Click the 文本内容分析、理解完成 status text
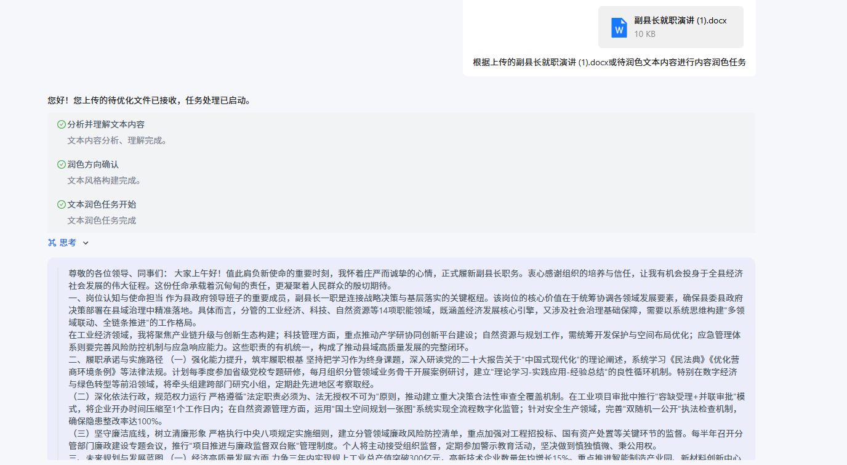847x465 pixels. point(117,140)
